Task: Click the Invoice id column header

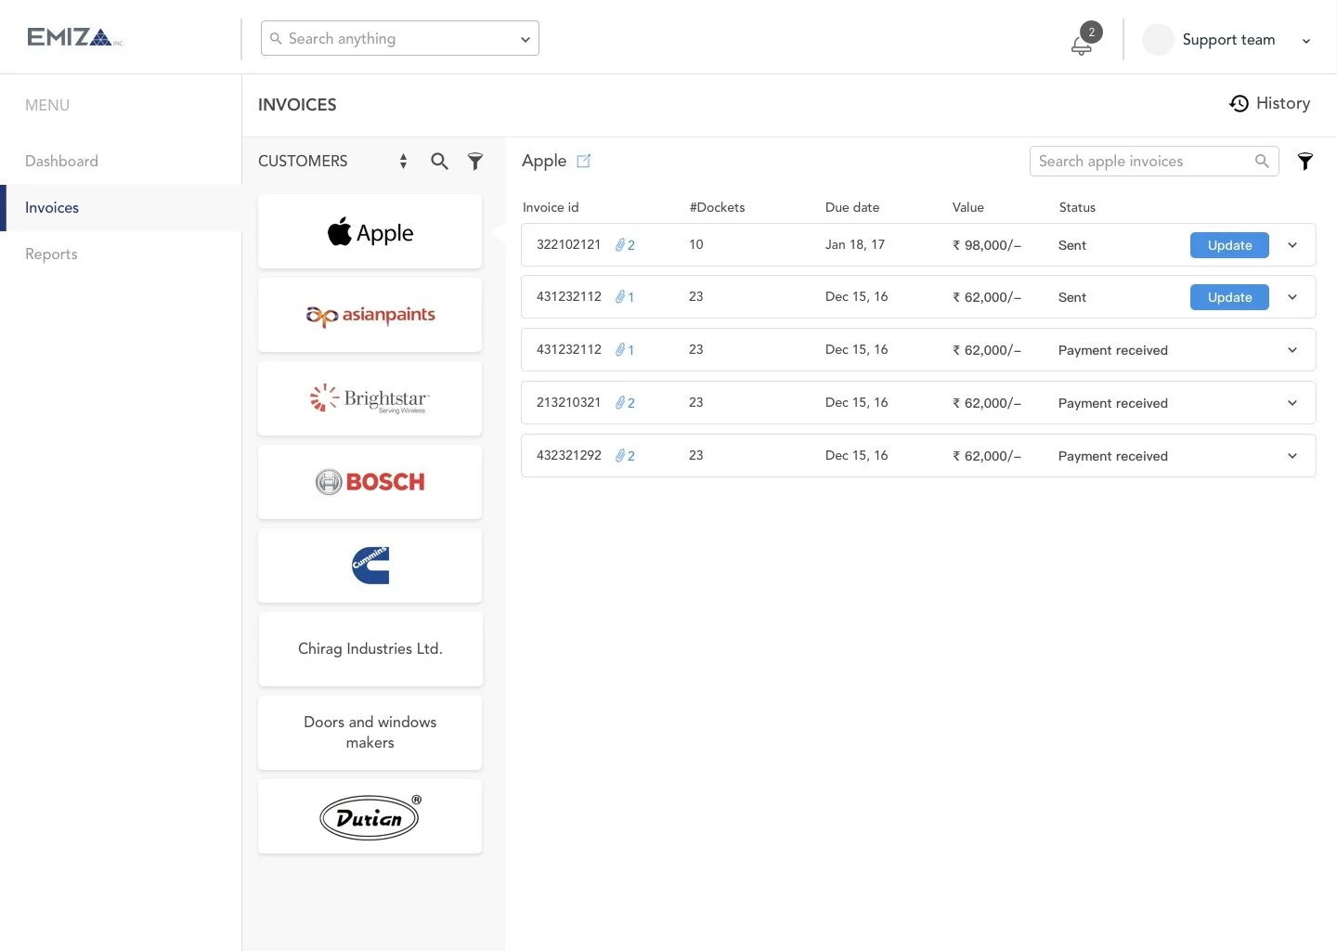Action: point(551,207)
